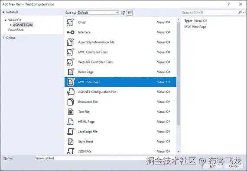Click the Razor Page template icon

71,72
